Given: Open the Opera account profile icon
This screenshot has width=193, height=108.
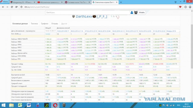Looking at the screenshot, I should (x=190, y=7).
